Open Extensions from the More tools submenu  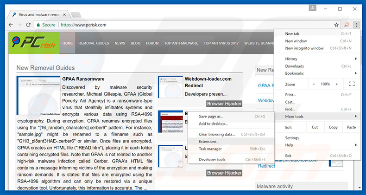click(231, 142)
